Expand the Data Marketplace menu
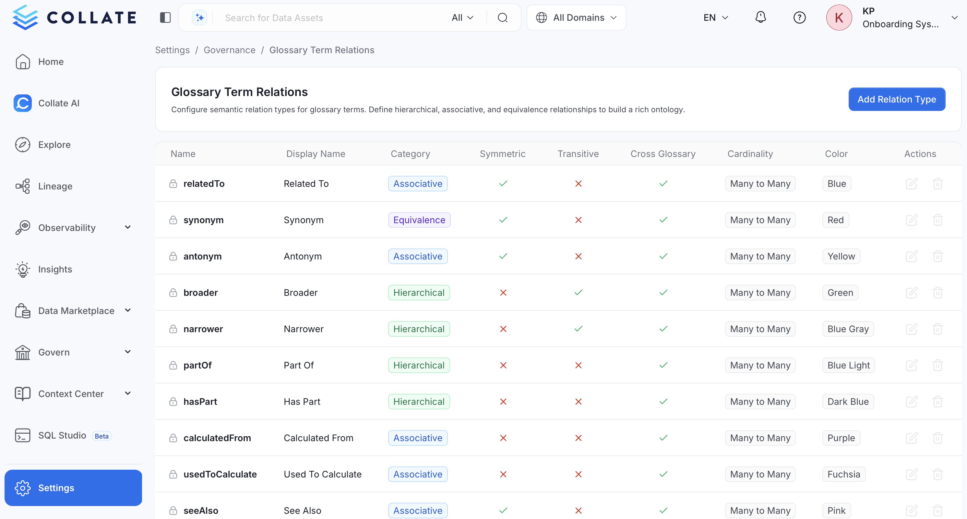This screenshot has width=967, height=519. tap(128, 310)
